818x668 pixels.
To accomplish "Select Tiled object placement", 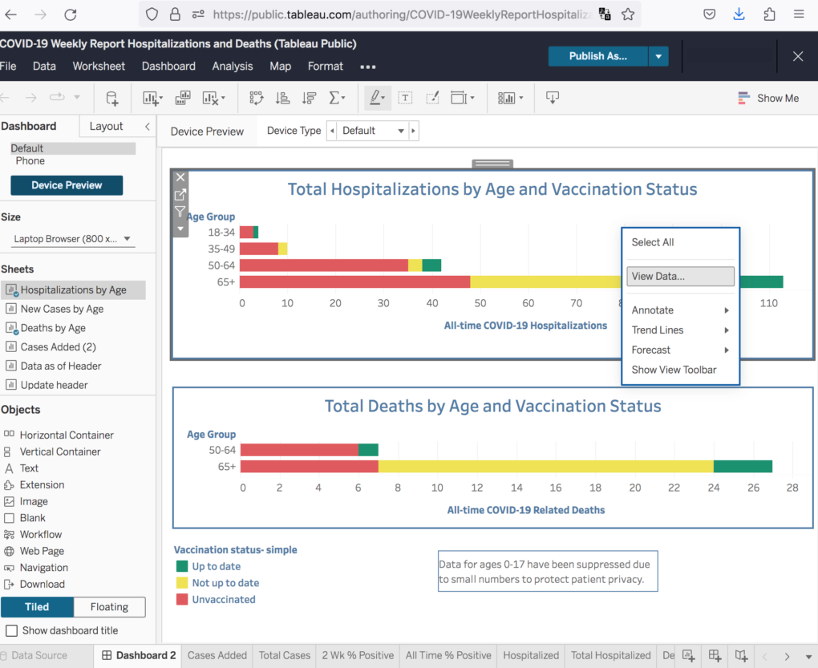I will point(37,607).
